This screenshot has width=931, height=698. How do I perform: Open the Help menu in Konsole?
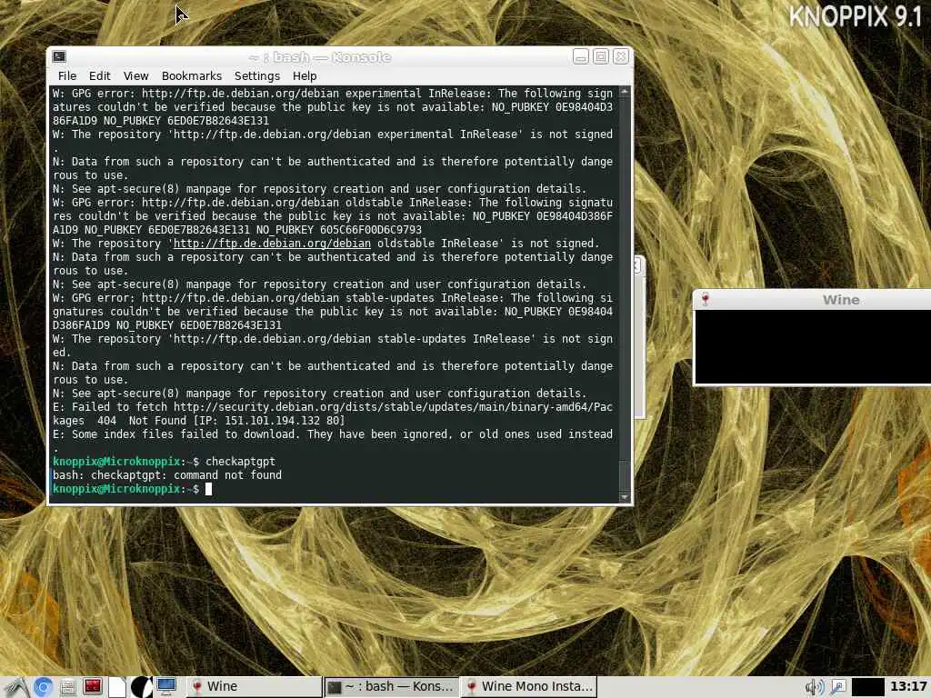pos(305,76)
